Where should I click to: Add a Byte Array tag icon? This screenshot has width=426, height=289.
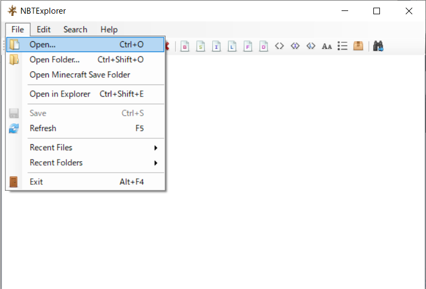click(x=279, y=46)
